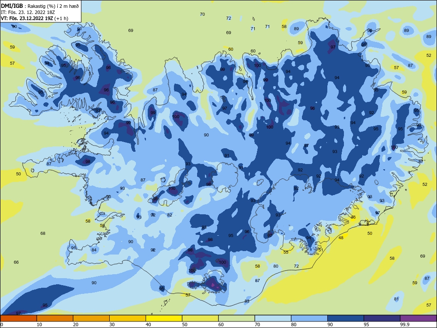Click the title 'DMI/IGB : Rakastig (%) í 2 m hæð'
The height and width of the screenshot is (328, 437).
point(40,6)
